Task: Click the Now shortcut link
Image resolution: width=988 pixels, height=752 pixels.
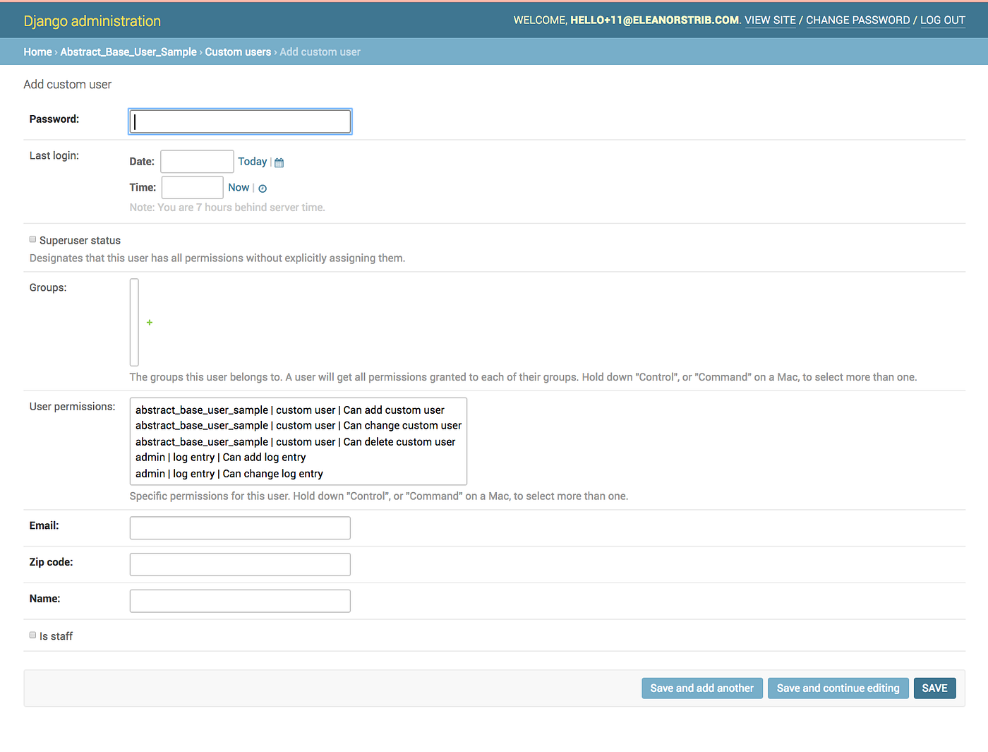Action: 239,187
